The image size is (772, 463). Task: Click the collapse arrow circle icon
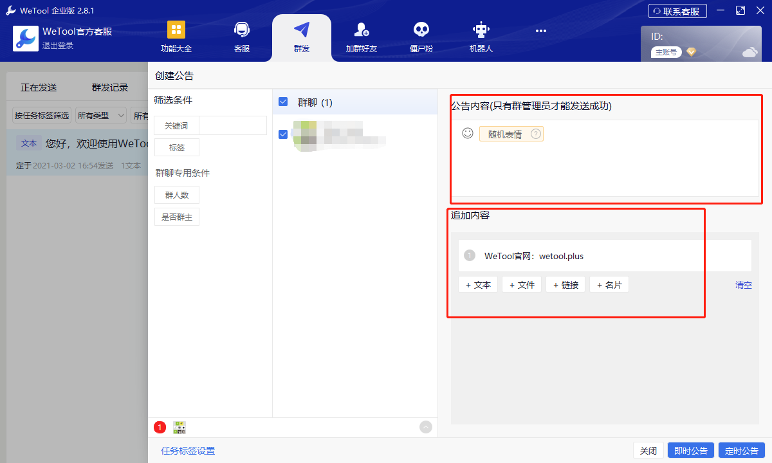pos(426,426)
